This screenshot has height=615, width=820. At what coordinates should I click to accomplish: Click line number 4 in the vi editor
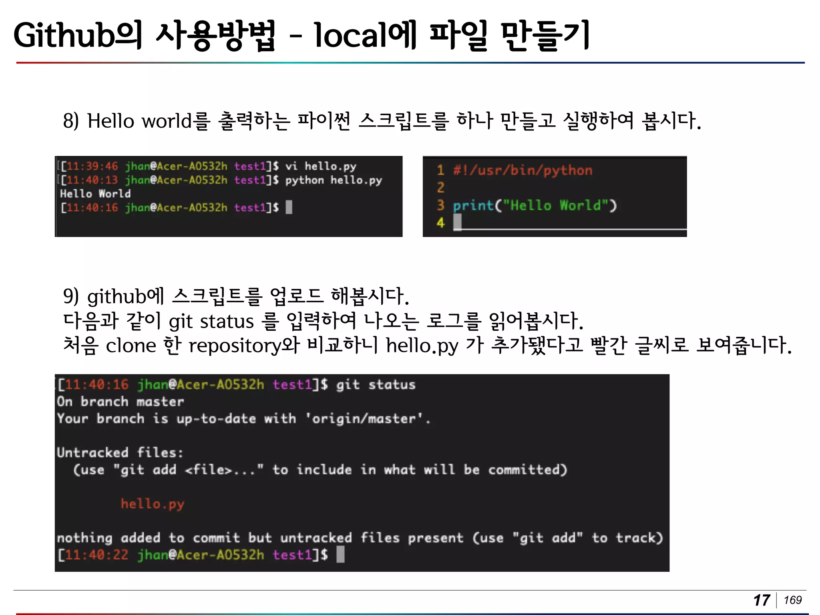pyautogui.click(x=440, y=223)
